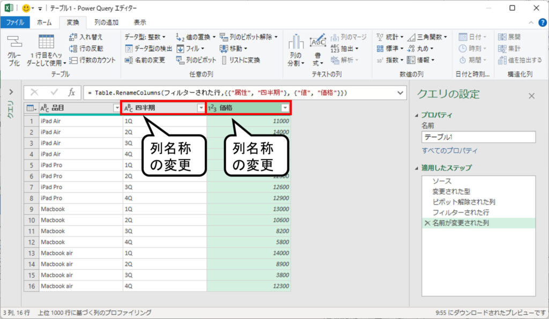Open the ファイル tab
The height and width of the screenshot is (319, 549).
[15, 23]
